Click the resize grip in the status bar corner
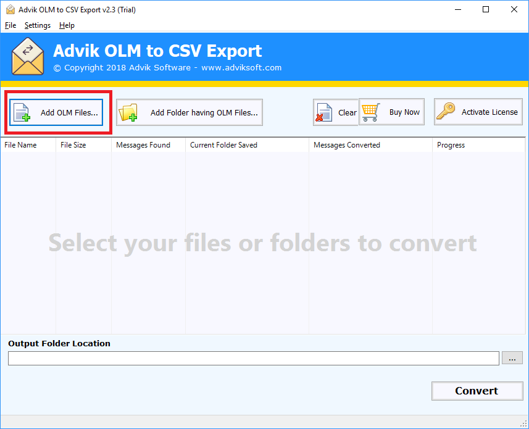 [524, 424]
